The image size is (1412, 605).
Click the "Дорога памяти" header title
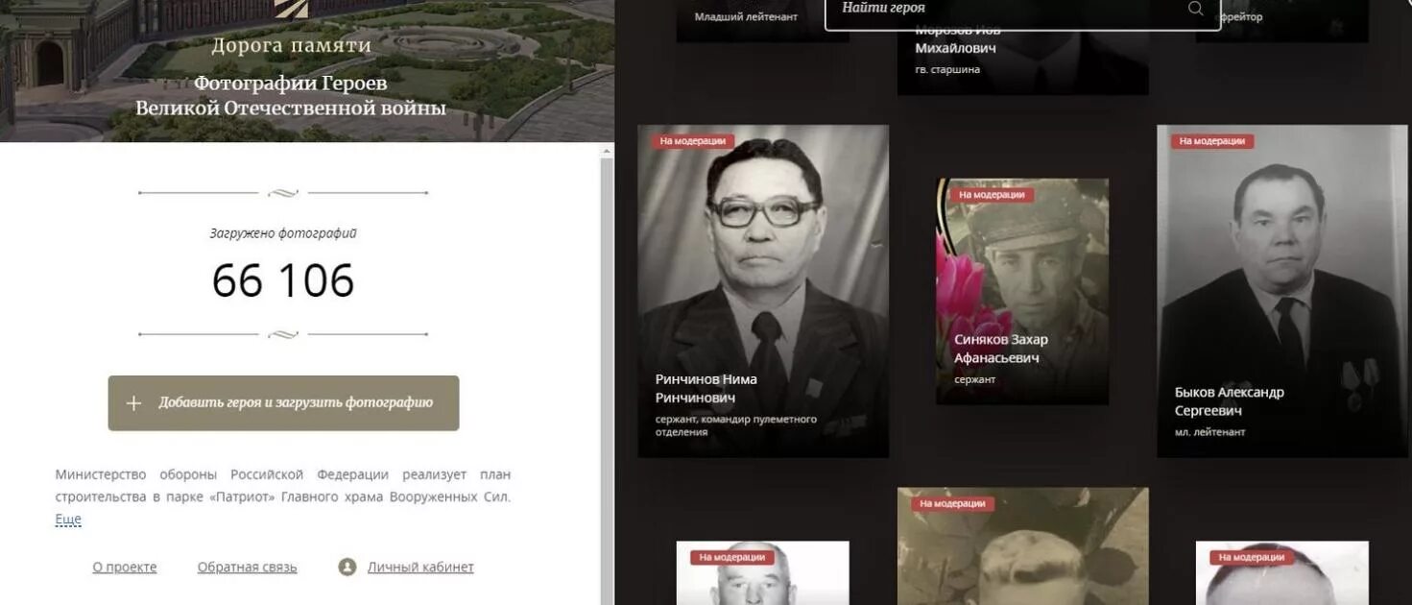point(291,45)
